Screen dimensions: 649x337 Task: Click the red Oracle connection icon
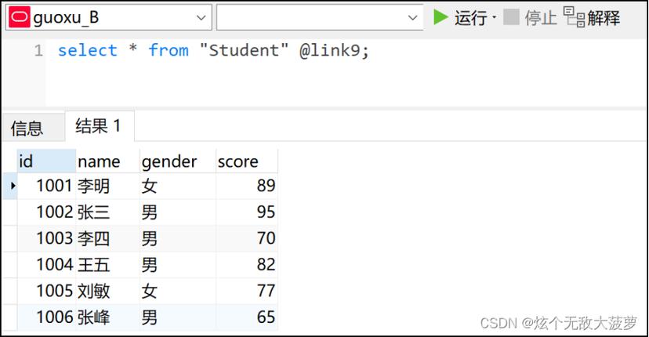click(20, 17)
